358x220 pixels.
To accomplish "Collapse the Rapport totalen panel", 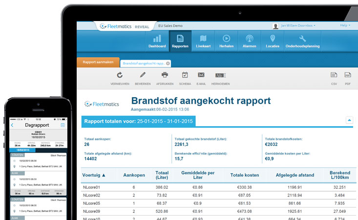I will [349, 120].
